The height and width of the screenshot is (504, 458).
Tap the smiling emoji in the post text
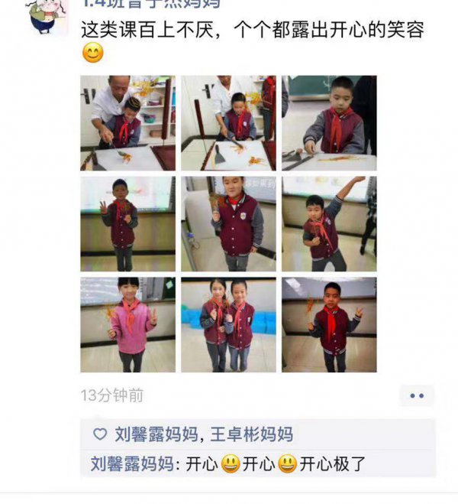coord(93,53)
